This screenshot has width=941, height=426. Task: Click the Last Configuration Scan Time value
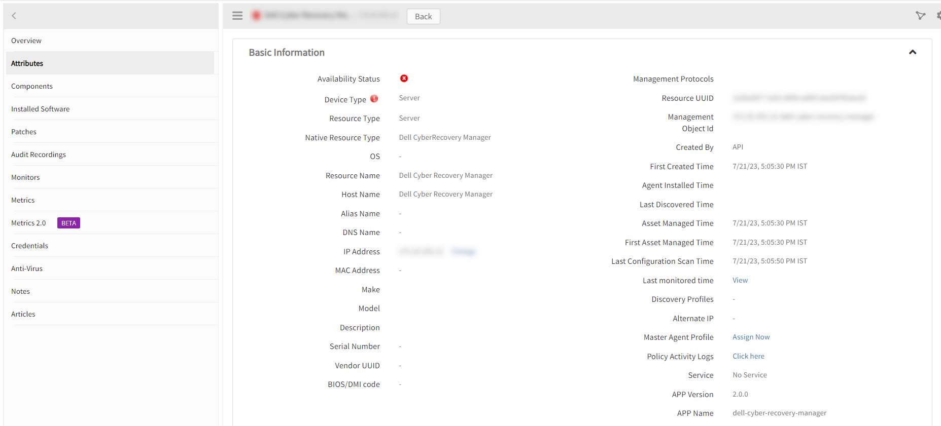tap(770, 261)
